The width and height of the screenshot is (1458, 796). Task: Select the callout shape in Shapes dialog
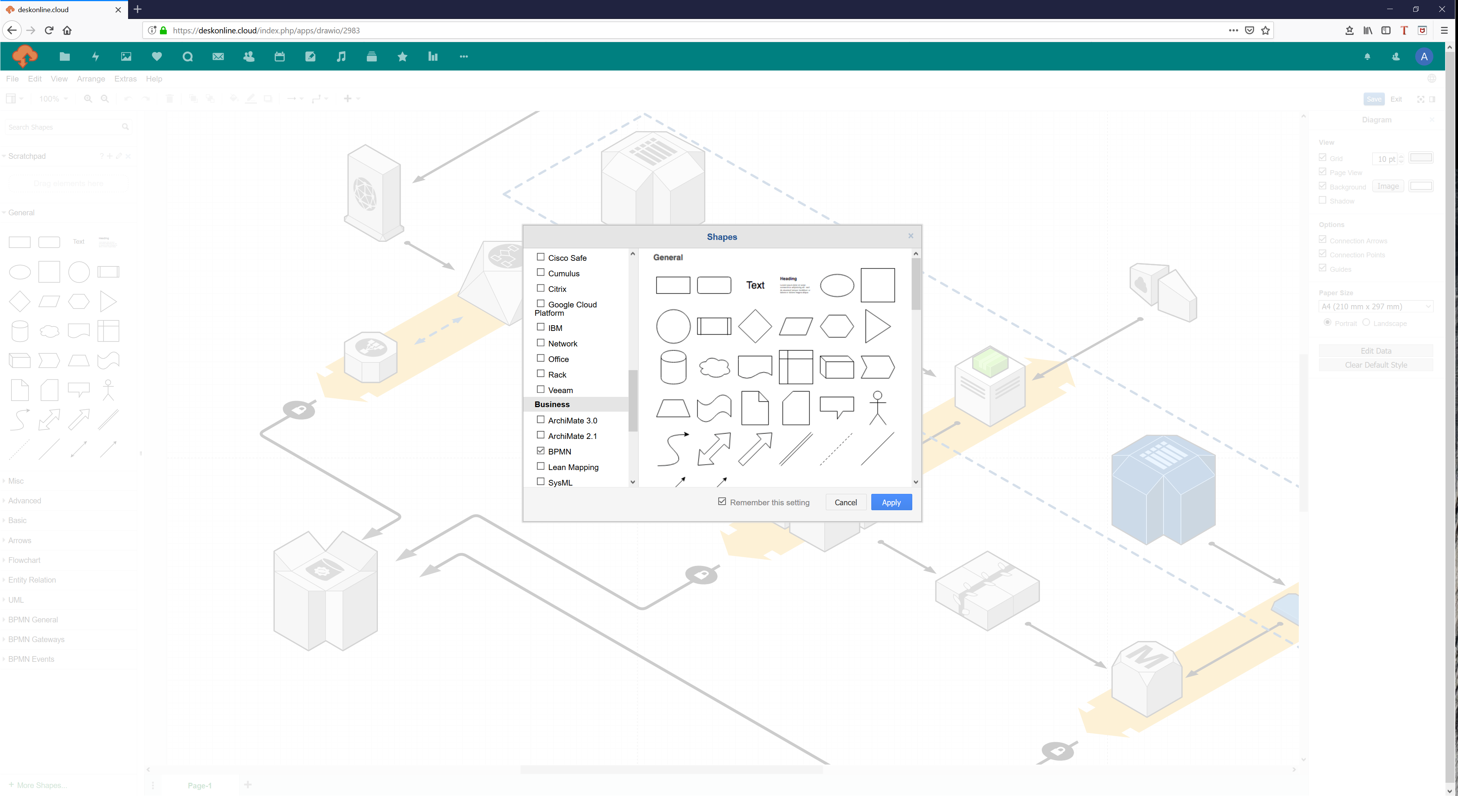(x=837, y=407)
